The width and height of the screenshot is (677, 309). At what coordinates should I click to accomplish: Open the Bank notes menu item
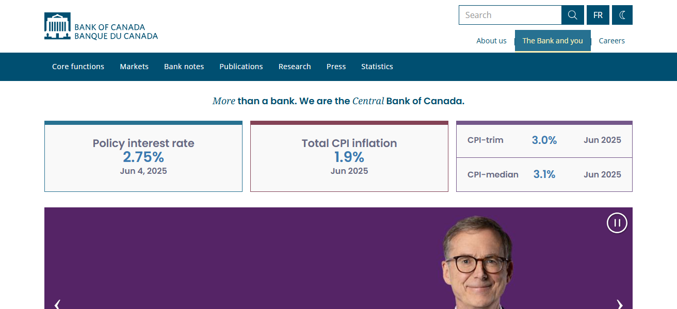pos(184,67)
